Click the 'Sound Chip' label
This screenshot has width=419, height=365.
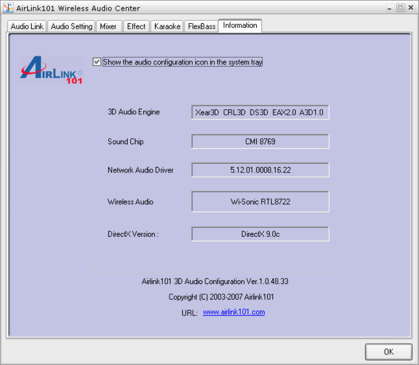coord(126,141)
